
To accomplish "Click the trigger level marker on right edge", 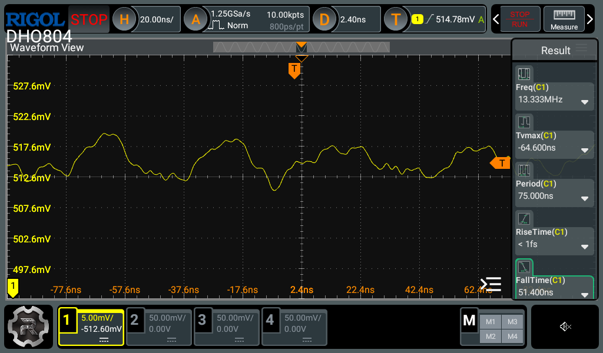I will 501,163.
